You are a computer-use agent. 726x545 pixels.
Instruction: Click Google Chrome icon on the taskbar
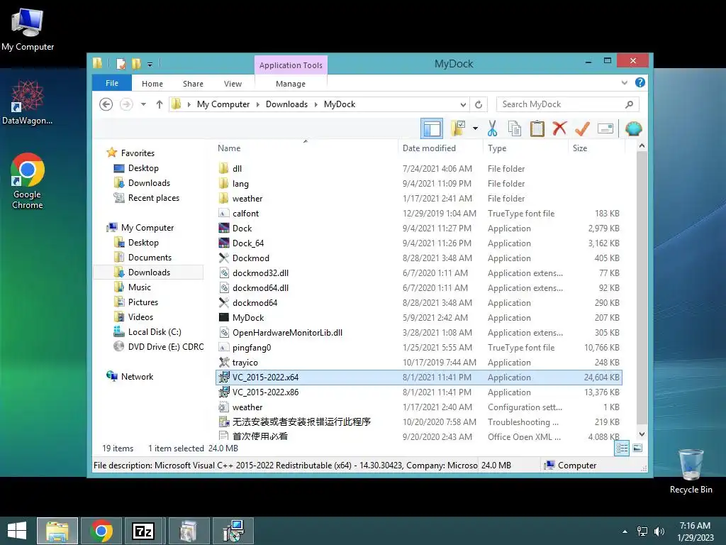(101, 531)
